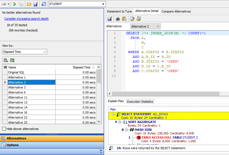
Task: Click the alternatives list scroll up arrow
Action: tap(99, 67)
